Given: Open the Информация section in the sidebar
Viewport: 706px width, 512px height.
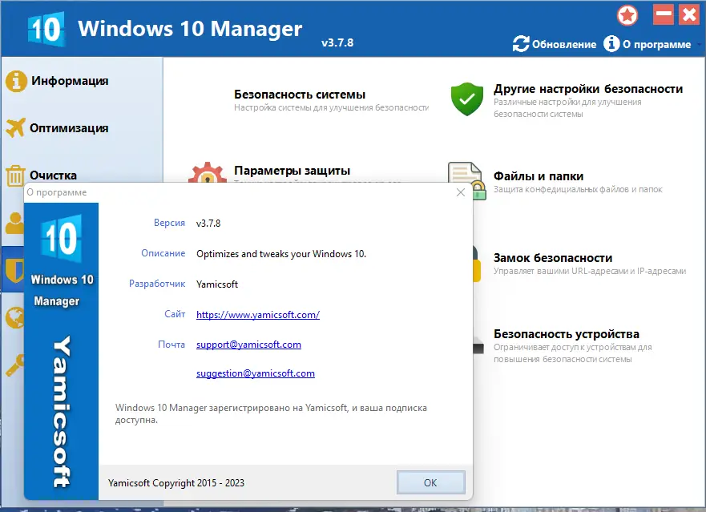Looking at the screenshot, I should [70, 80].
